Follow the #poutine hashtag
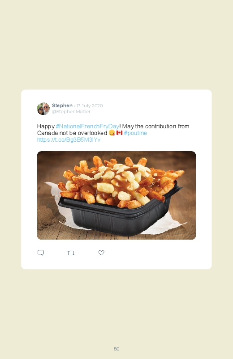 point(135,133)
